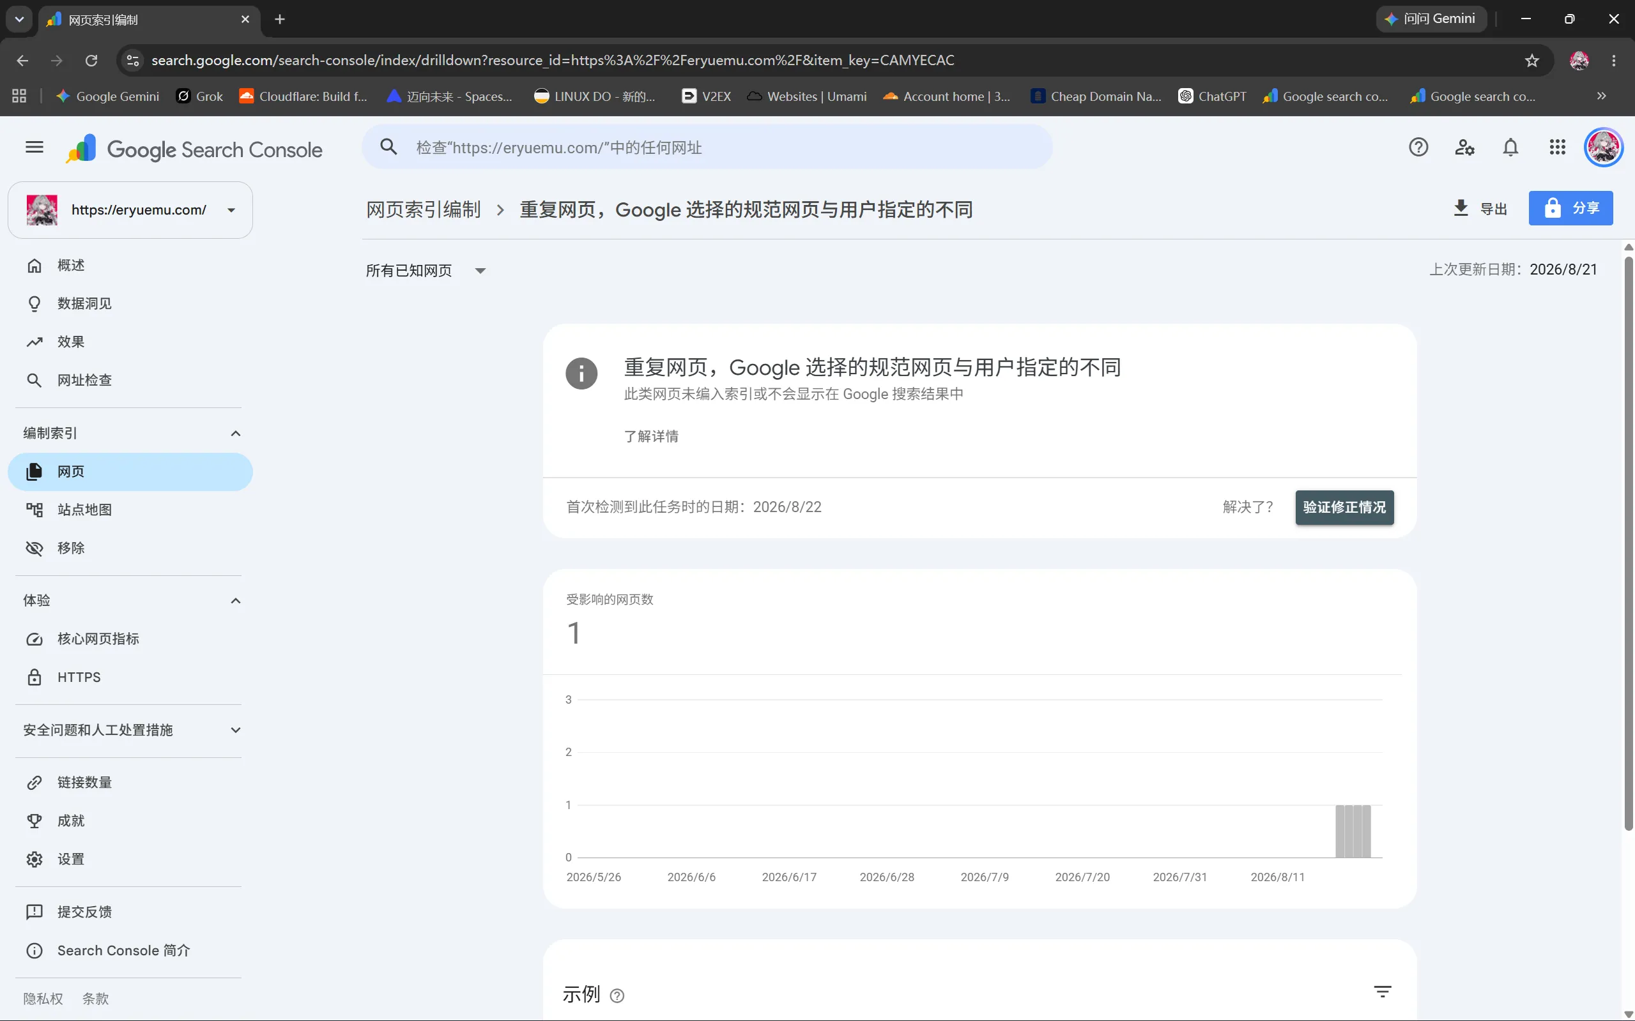Bookmark this page with the star icon
1635x1021 pixels.
(1531, 61)
